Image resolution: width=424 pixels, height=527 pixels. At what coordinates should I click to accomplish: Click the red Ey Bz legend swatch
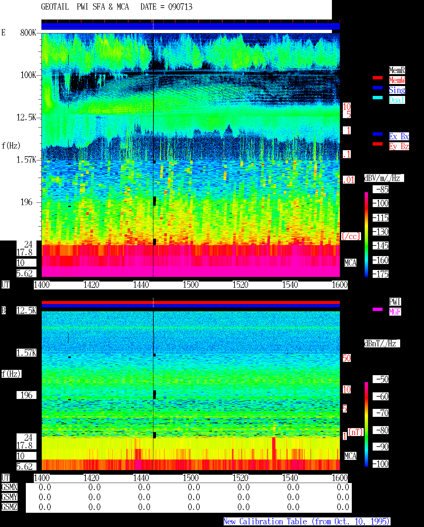point(378,144)
